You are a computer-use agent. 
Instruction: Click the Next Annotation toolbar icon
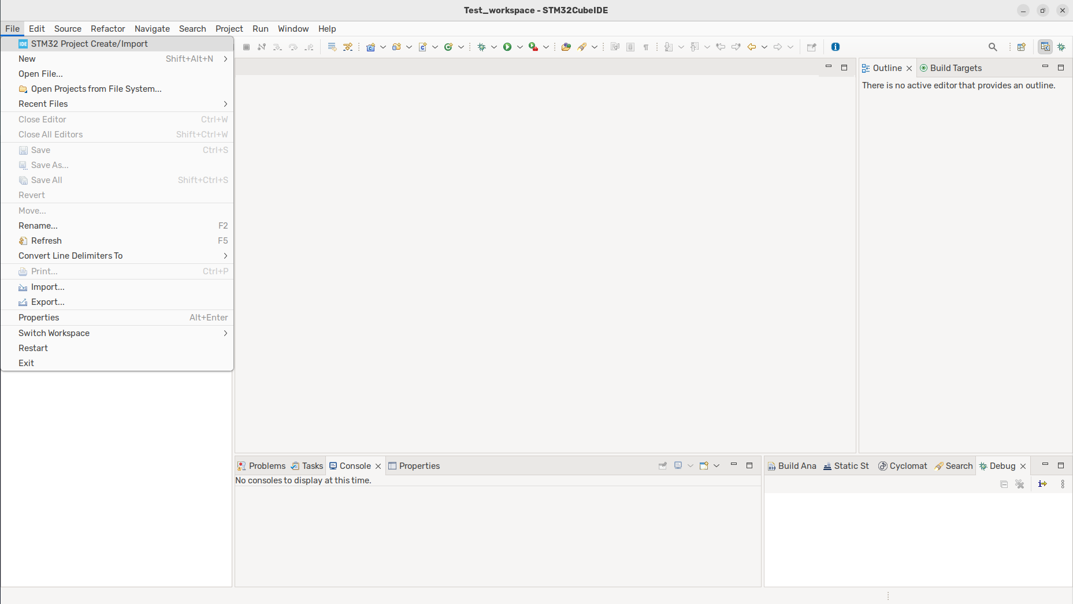(x=669, y=47)
